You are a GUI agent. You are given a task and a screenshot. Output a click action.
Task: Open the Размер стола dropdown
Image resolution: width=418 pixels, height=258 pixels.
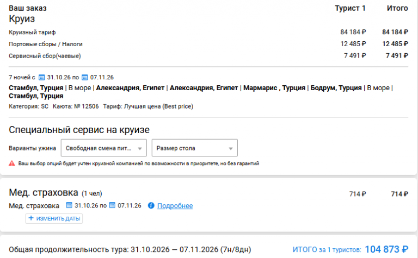(x=195, y=148)
